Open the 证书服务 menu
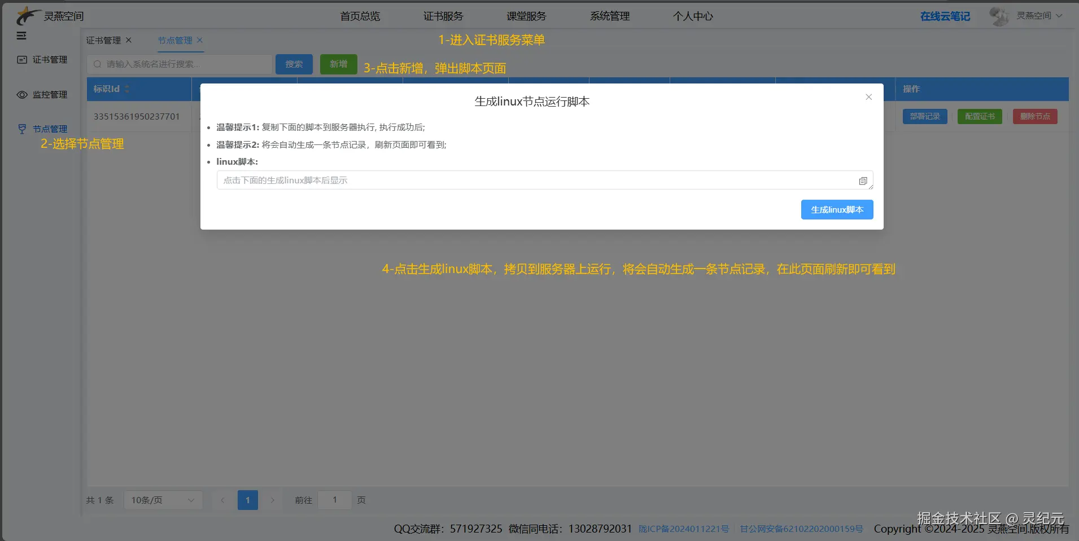1079x541 pixels. click(443, 16)
